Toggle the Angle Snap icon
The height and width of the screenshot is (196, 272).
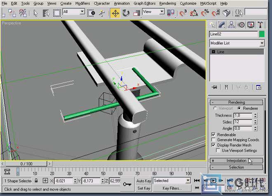[x=194, y=13]
